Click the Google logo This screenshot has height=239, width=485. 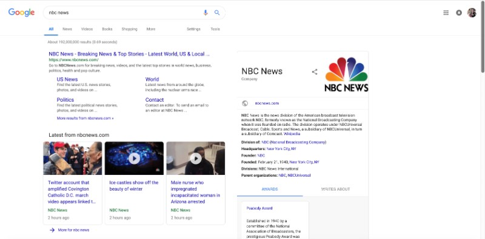tap(21, 13)
